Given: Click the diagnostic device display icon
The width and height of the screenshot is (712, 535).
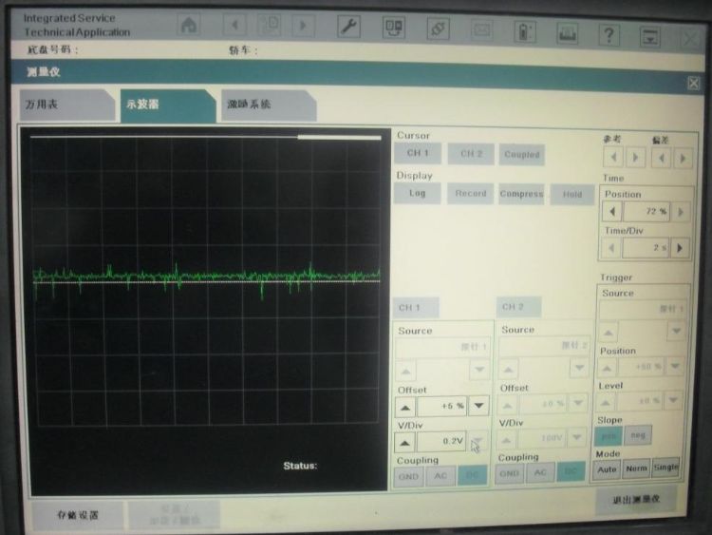Looking at the screenshot, I should [394, 28].
